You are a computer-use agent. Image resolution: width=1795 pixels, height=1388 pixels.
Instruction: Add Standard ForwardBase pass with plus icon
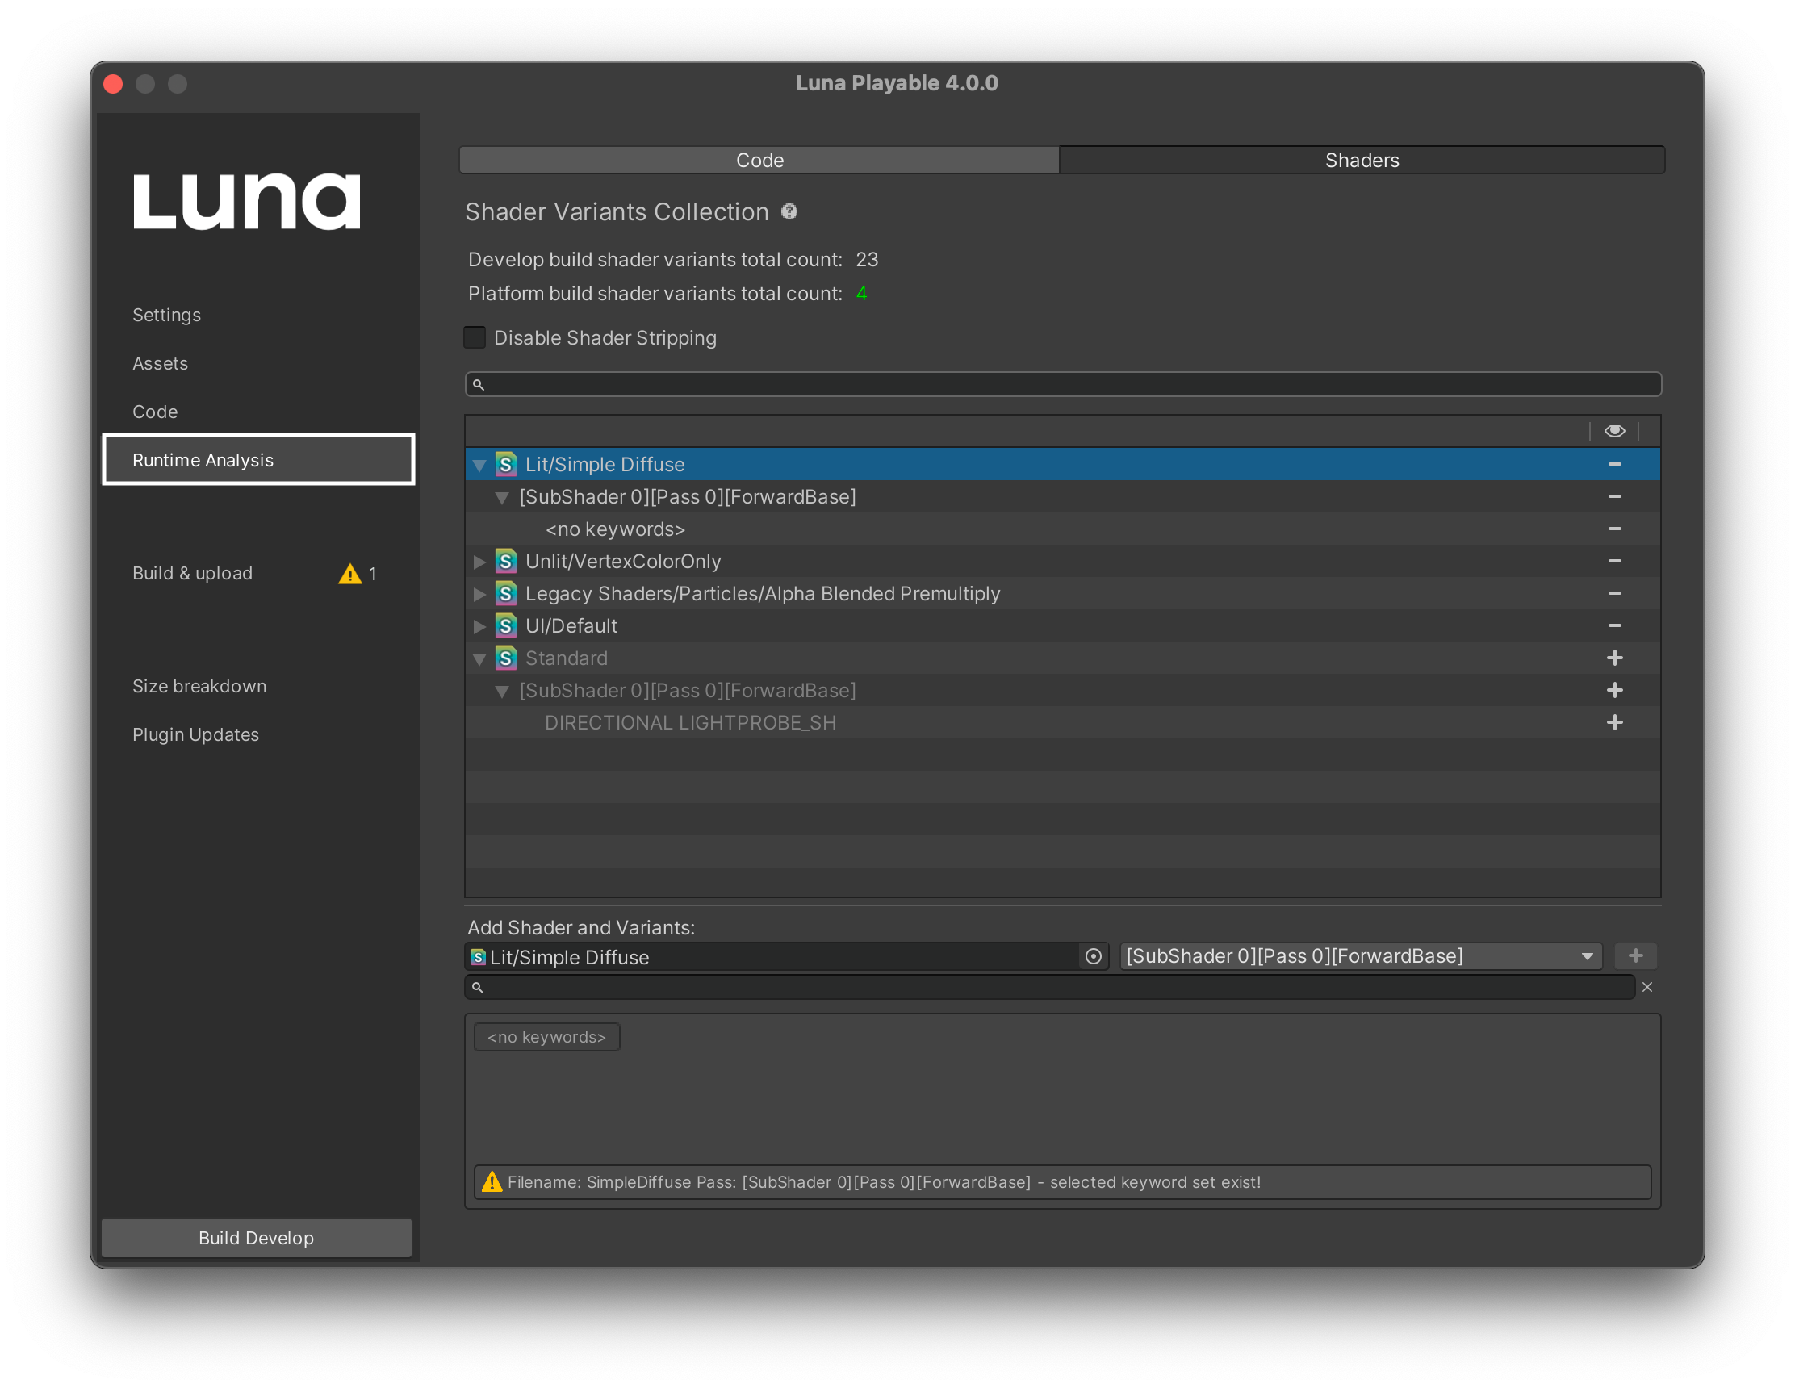[1614, 690]
